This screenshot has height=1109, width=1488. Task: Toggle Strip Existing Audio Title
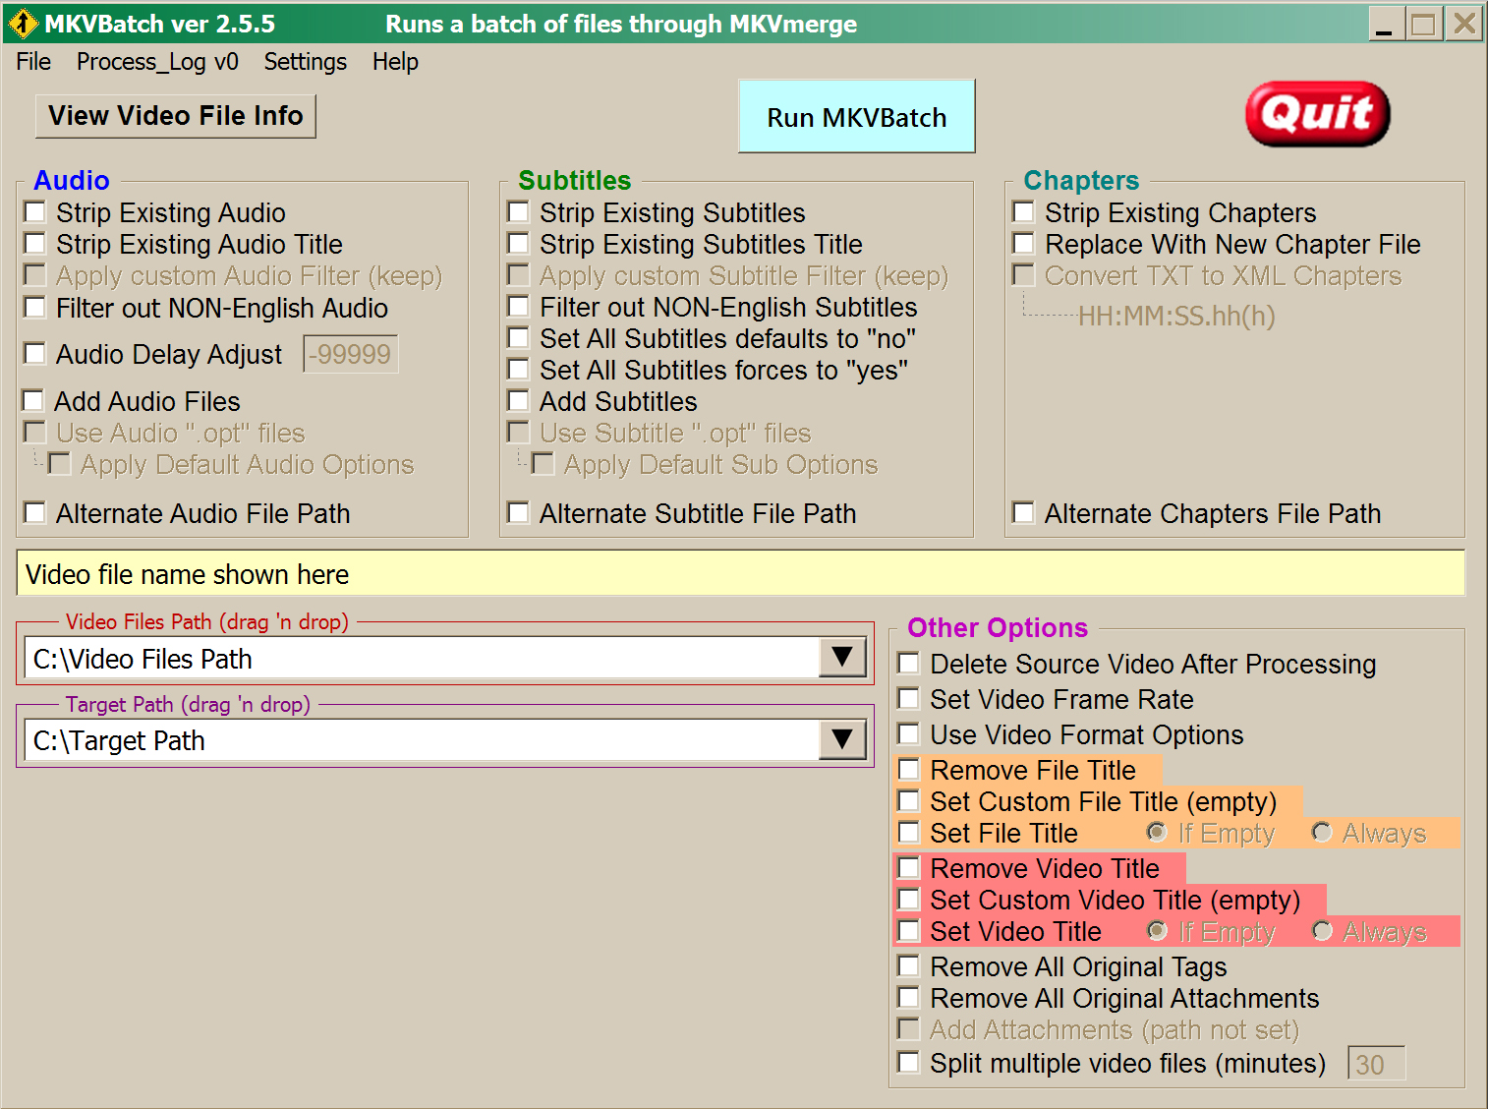[x=35, y=244]
